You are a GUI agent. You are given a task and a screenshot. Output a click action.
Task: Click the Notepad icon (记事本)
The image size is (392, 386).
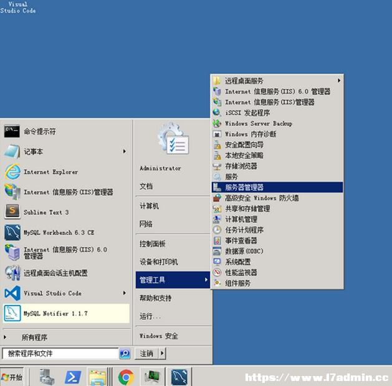point(12,151)
